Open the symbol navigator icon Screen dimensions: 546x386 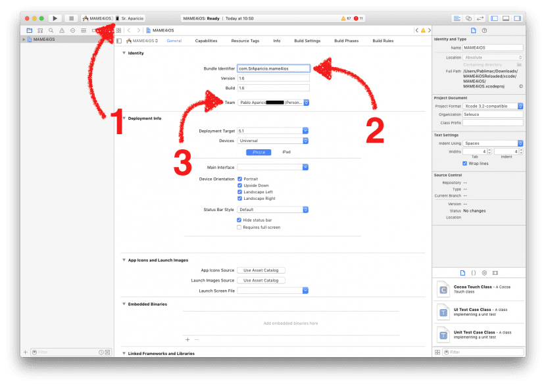coord(40,31)
